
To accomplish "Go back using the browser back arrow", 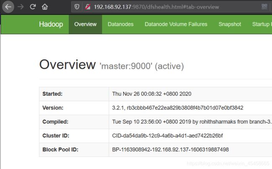I will point(8,7).
